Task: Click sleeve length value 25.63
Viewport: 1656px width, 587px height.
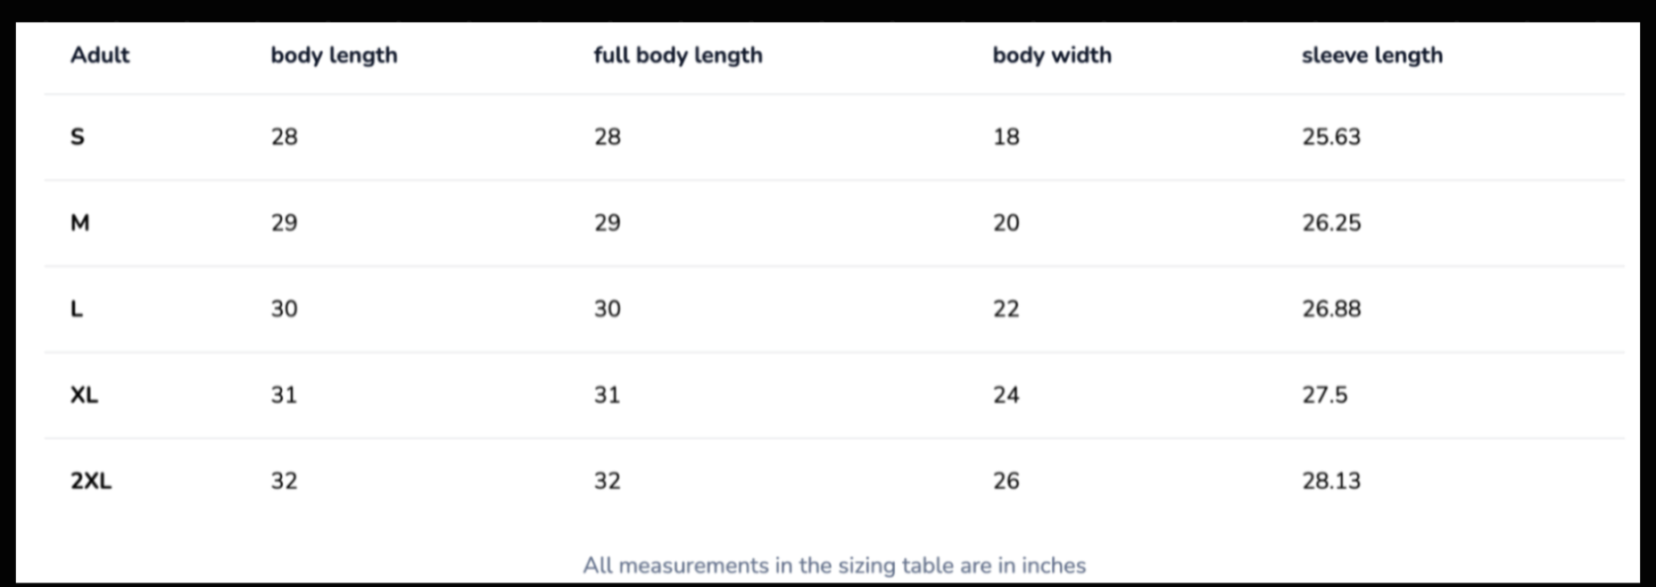Action: [x=1330, y=137]
